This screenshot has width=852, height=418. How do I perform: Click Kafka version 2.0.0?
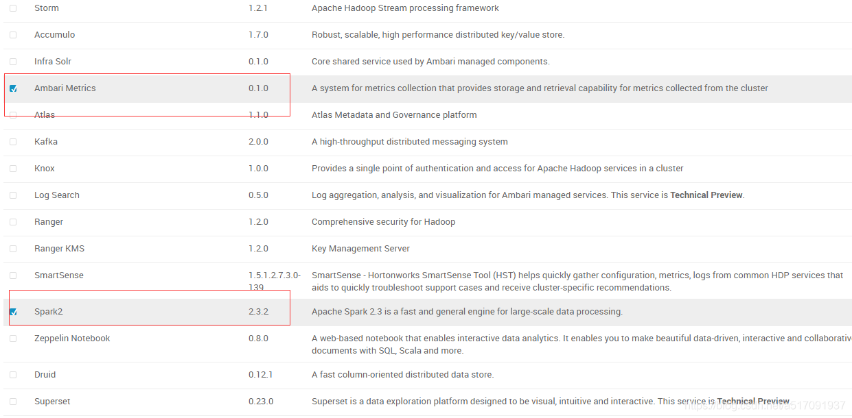259,142
